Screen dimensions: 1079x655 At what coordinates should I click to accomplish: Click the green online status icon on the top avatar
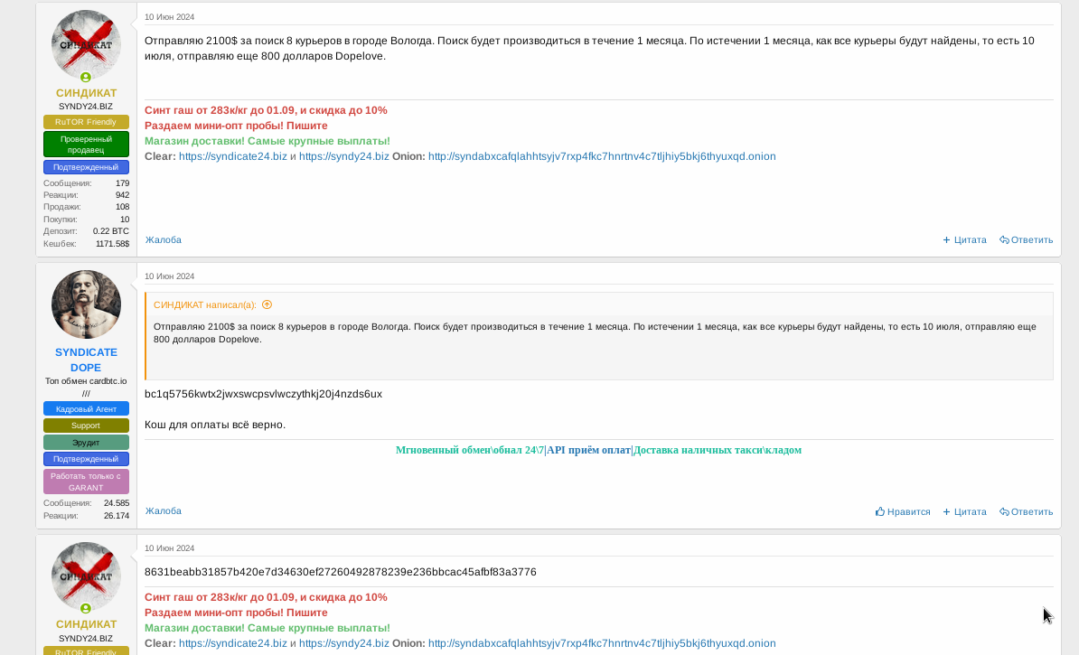click(x=86, y=78)
